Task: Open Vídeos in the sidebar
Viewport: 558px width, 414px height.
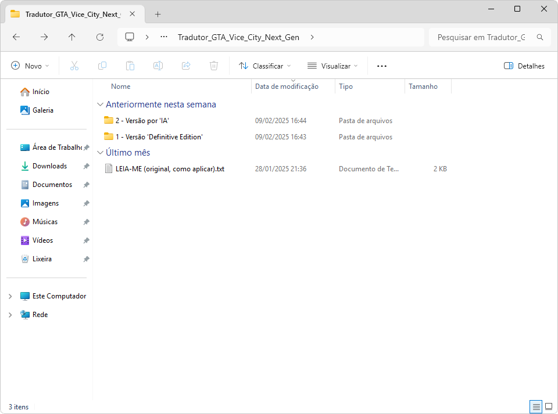Action: [x=37, y=240]
